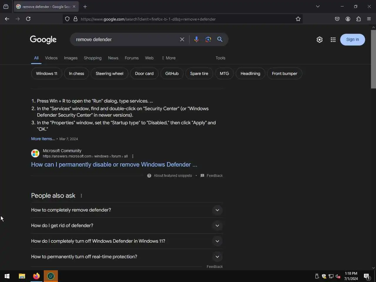Open the Save to Pocket icon

(337, 19)
